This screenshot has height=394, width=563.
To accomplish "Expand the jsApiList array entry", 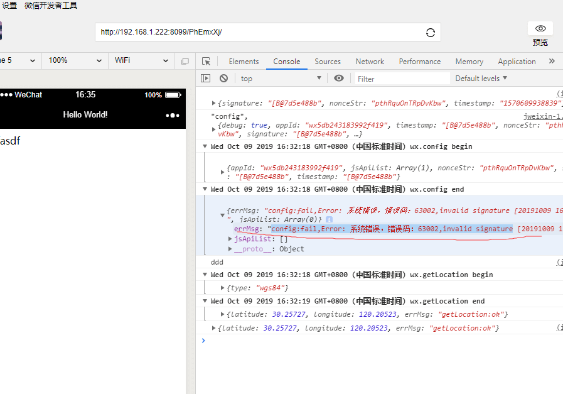I will (x=230, y=239).
